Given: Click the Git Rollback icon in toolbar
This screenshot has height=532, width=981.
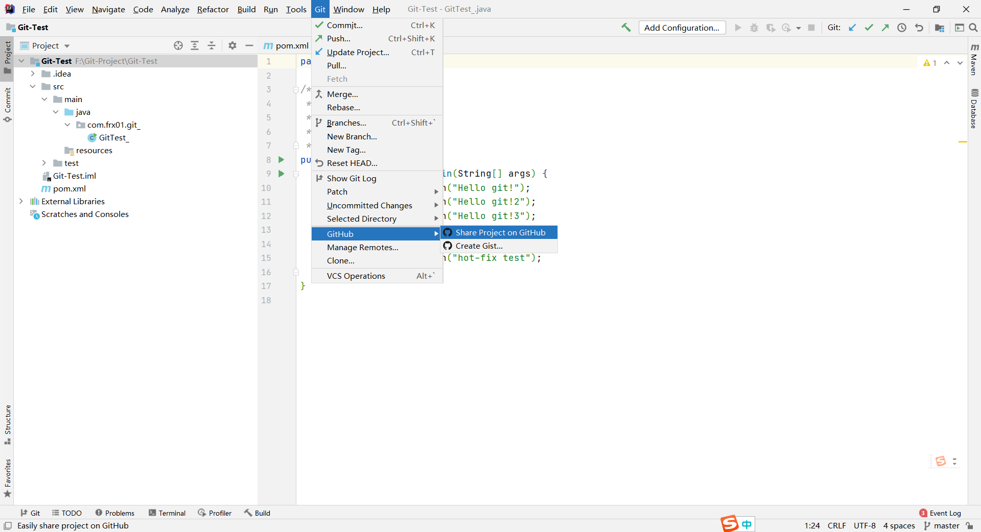Looking at the screenshot, I should coord(919,28).
